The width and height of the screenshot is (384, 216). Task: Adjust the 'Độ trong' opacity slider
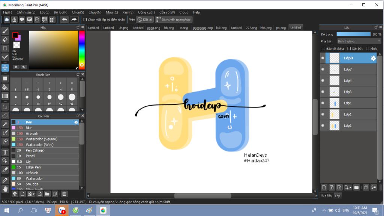353,34
